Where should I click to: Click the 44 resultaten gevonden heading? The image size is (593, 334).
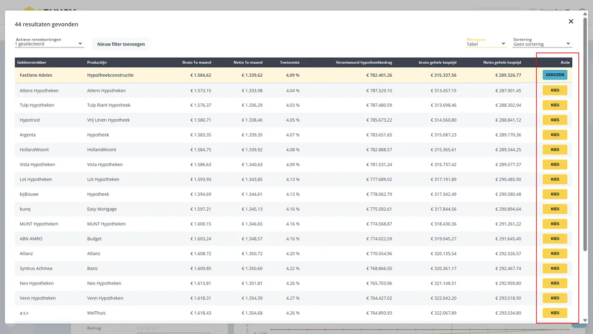pyautogui.click(x=46, y=24)
